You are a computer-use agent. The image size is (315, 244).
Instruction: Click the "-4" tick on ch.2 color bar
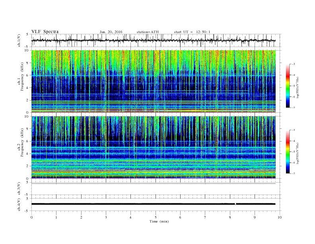pyautogui.click(x=294, y=141)
